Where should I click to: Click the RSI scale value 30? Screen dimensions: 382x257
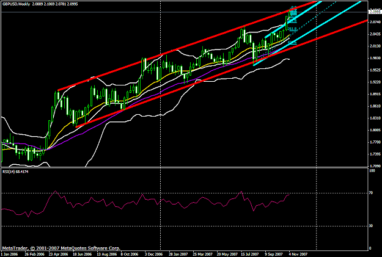click(371, 226)
